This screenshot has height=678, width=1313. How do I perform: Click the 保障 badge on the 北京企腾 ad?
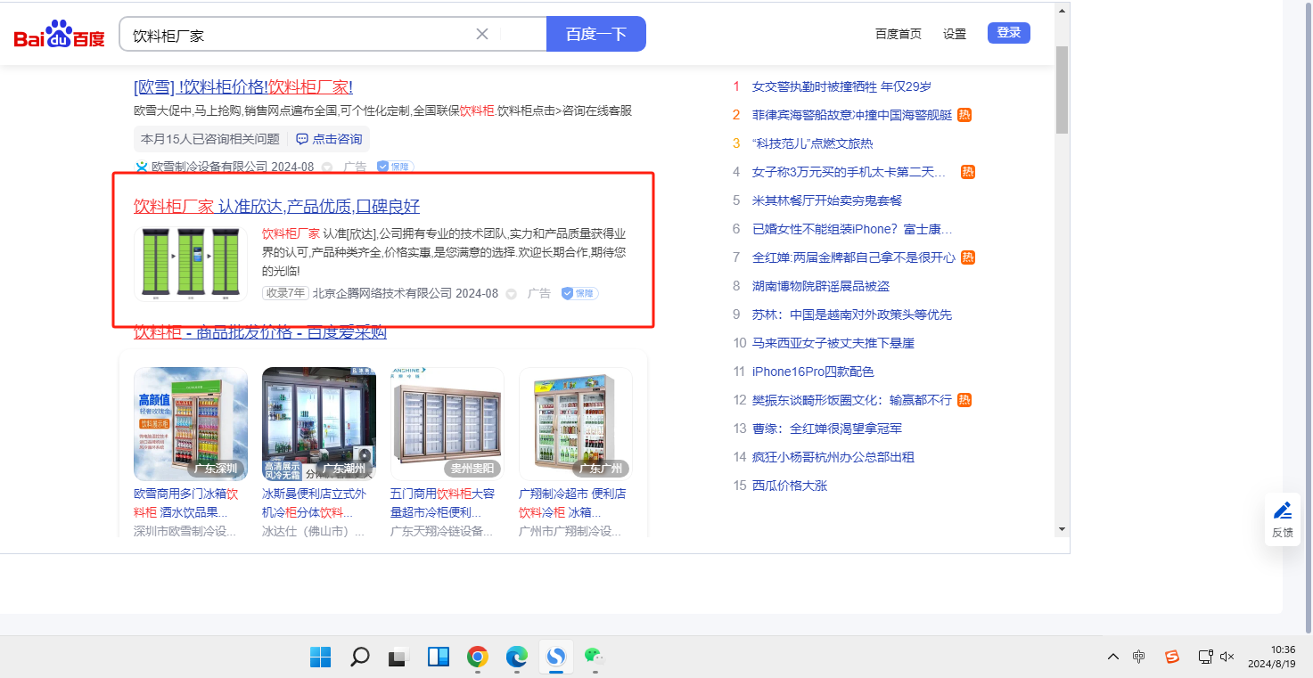[579, 293]
